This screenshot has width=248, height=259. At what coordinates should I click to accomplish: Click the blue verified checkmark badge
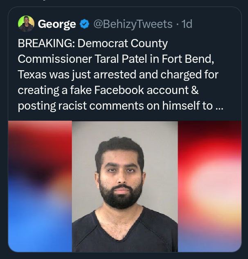tap(84, 24)
